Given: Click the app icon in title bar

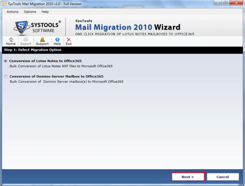Looking at the screenshot, I should [4, 4].
